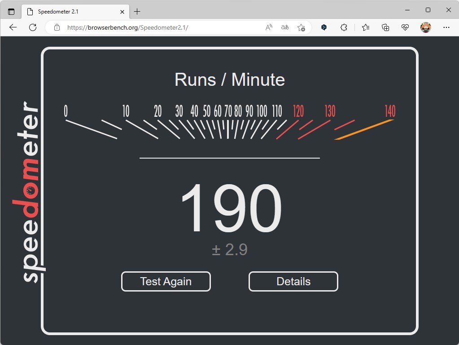Click the ± 2.9 variance text
Image resolution: width=459 pixels, height=345 pixels.
[230, 250]
